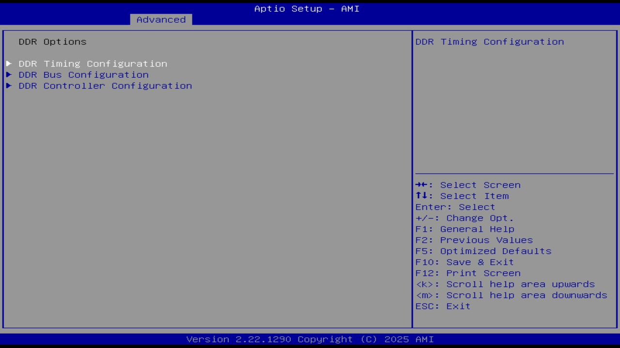Expand the DDR Bus Configuration submenu
Screen dimensions: 620x348
click(x=83, y=74)
